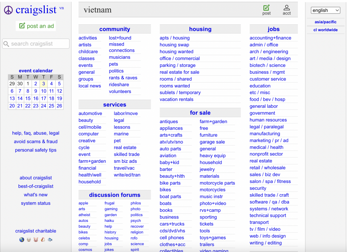This screenshot has width=347, height=252.
Task: Open 'toys+games' in for sale
Action: pyautogui.click(x=213, y=238)
